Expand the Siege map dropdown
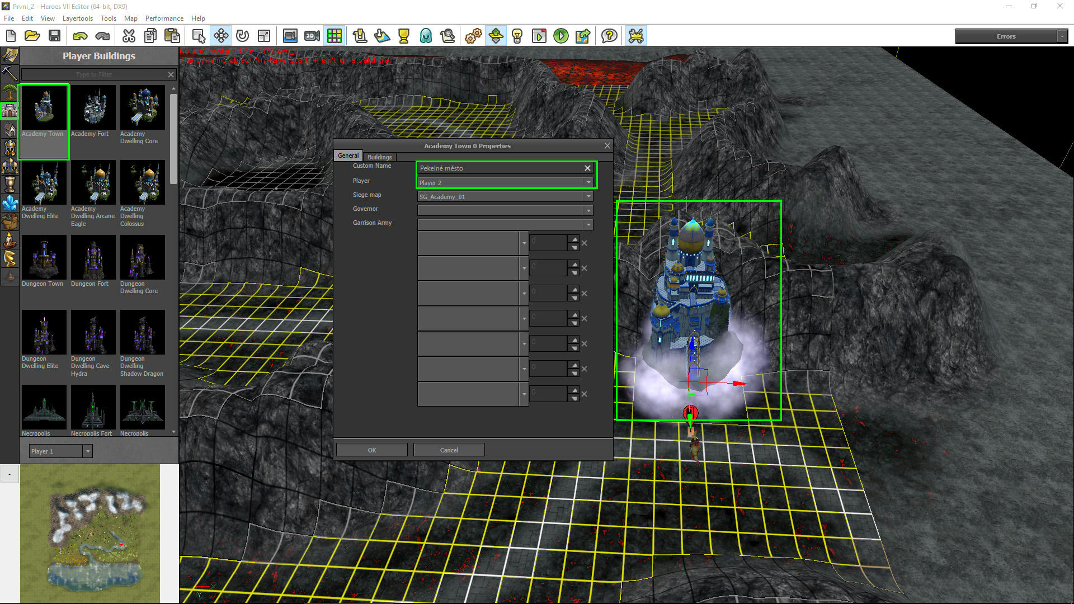1074x604 pixels. (588, 197)
